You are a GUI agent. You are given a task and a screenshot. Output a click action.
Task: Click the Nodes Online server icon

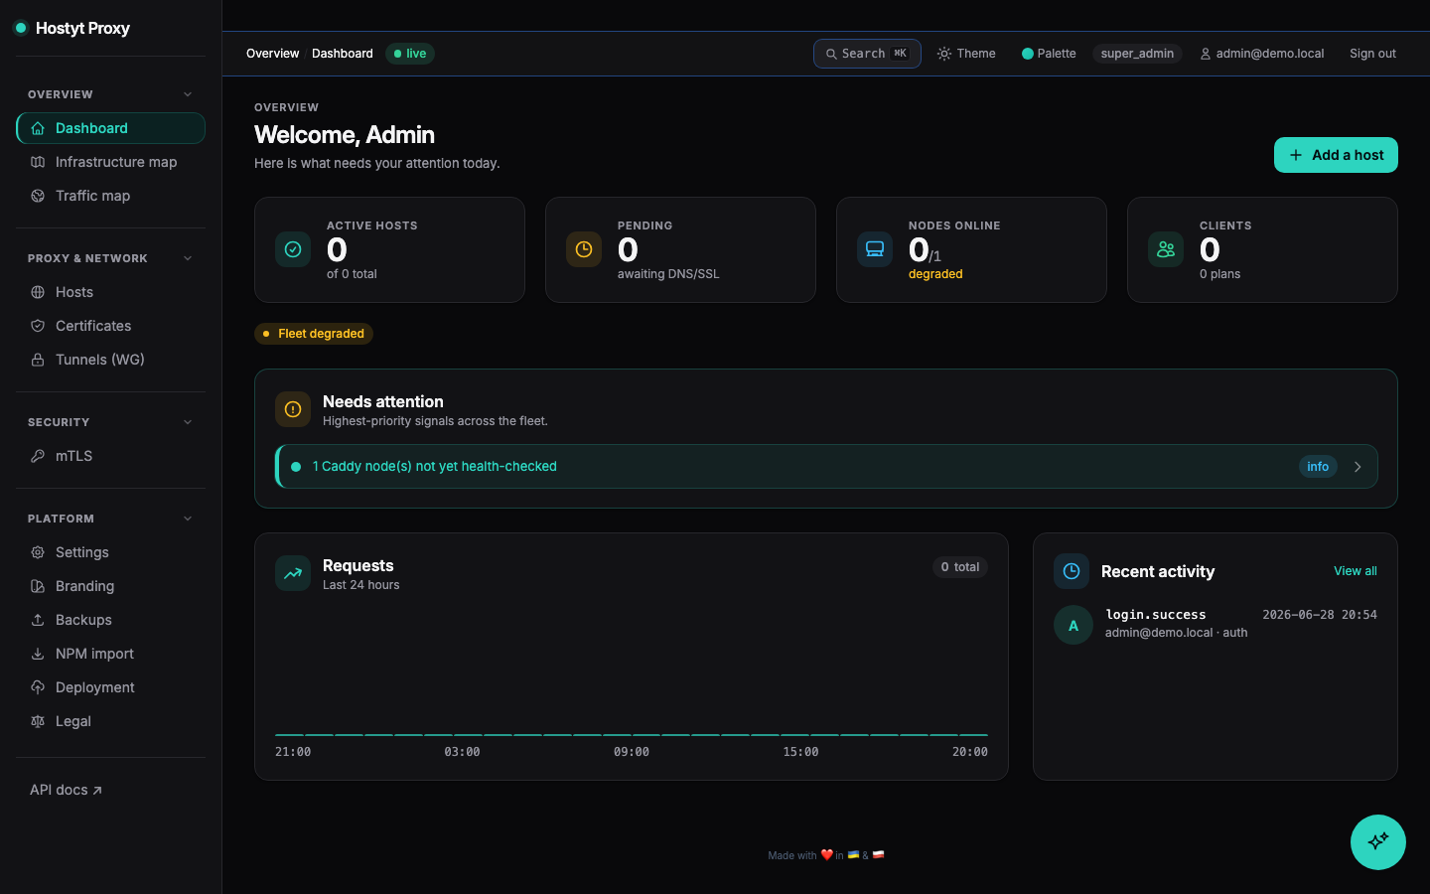875,249
